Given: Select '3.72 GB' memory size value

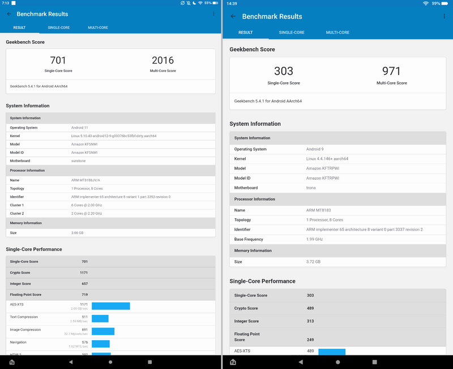Looking at the screenshot, I should point(313,262).
